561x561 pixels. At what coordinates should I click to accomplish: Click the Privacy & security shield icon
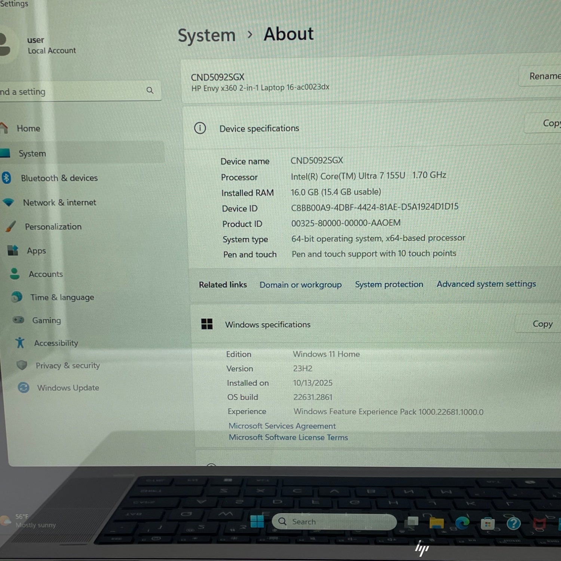click(22, 365)
